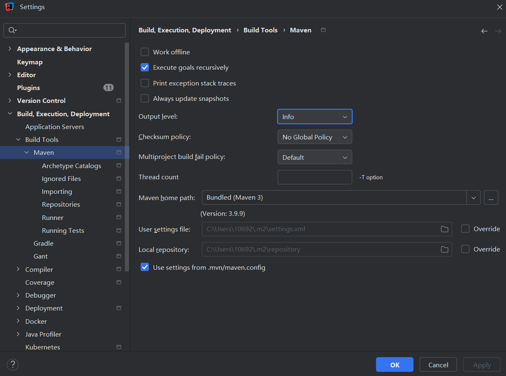Click the search icon in the settings search field
Screen dimensions: 506x376
pyautogui.click(x=12, y=30)
